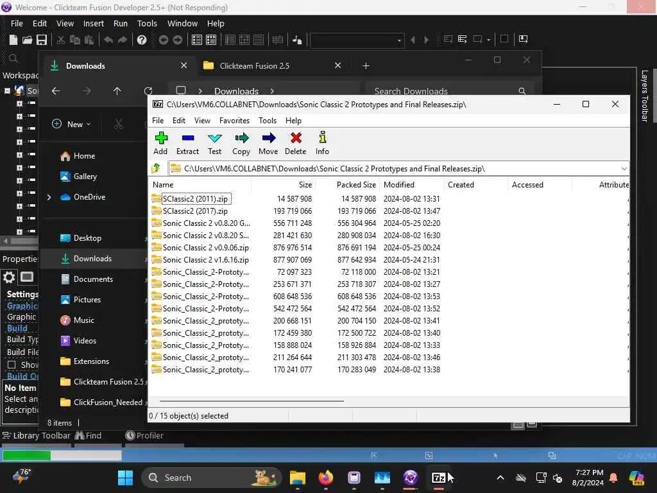The width and height of the screenshot is (657, 493).
Task: Open the Favorites menu in 7-Zip
Action: 234,120
